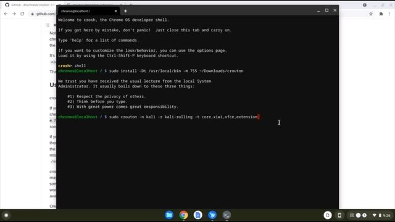Open the Files app from the shelf
This screenshot has height=222, width=395.
pos(169,215)
